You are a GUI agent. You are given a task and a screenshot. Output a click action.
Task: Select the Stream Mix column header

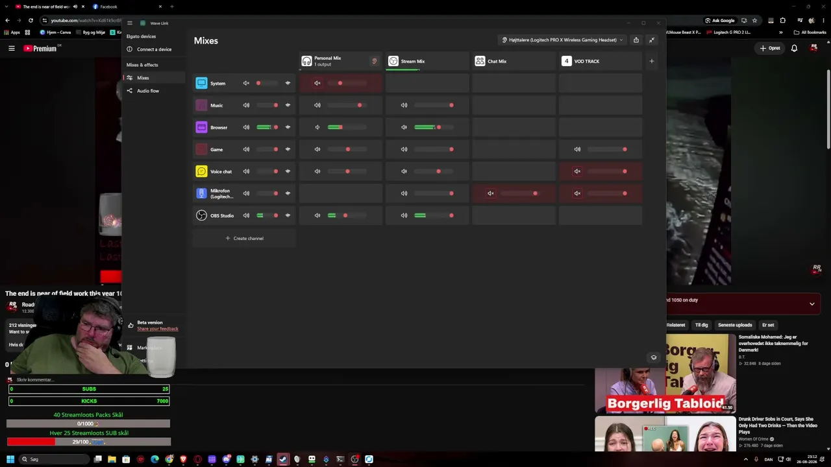427,61
